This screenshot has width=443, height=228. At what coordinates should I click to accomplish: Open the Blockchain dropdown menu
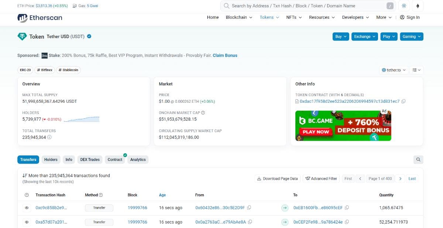point(238,17)
